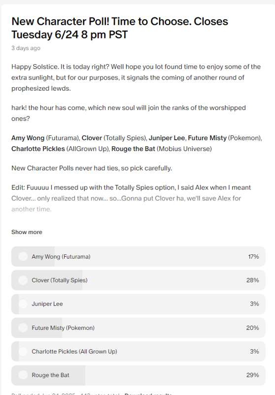The image size is (275, 395).
Task: Click the 20% result for Future Misty
Action: click(253, 328)
